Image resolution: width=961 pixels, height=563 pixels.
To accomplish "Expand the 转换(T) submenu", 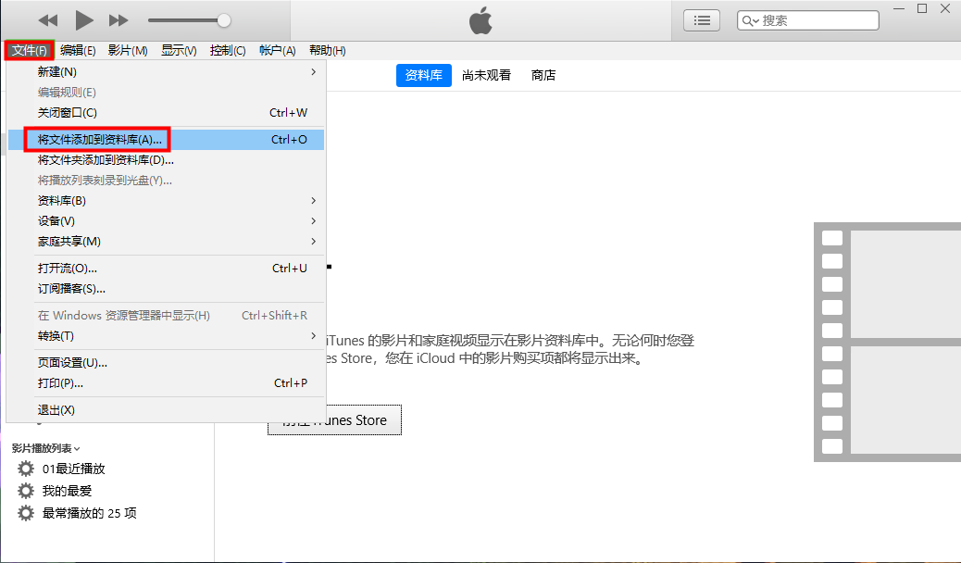I will point(166,336).
